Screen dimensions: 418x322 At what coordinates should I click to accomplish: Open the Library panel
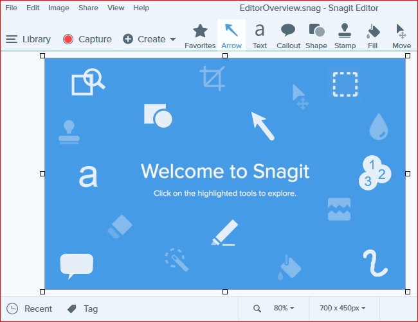point(28,39)
